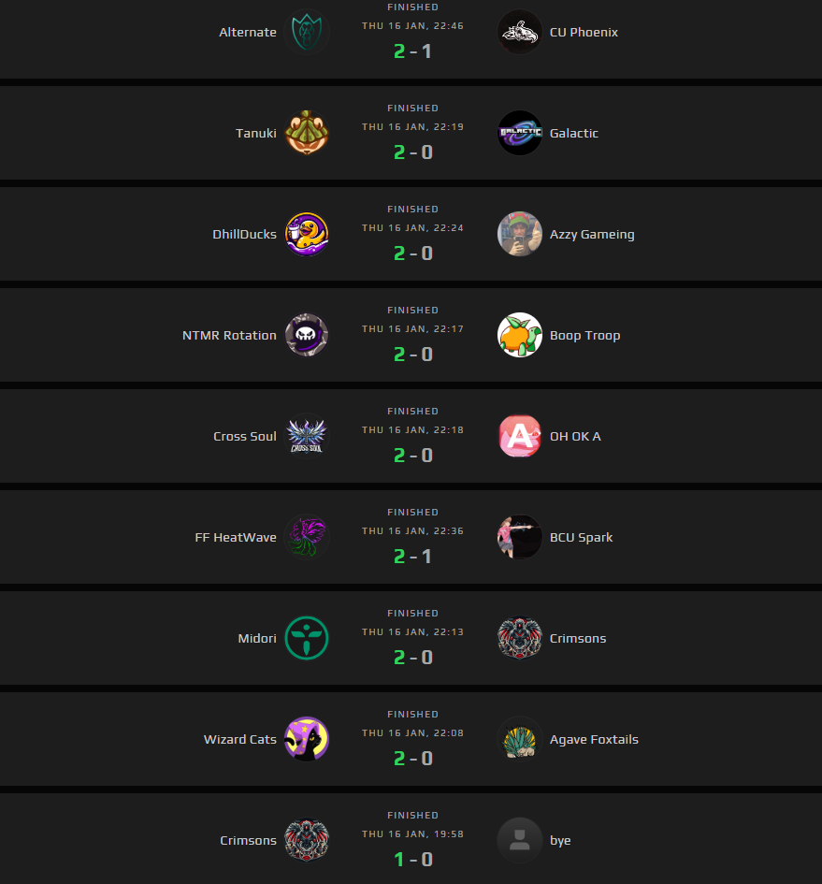Open the Azzy Gameing team name link
The image size is (822, 884).
pos(592,234)
